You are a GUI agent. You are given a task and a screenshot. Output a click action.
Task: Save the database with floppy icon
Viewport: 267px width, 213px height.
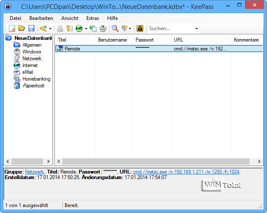[31, 28]
